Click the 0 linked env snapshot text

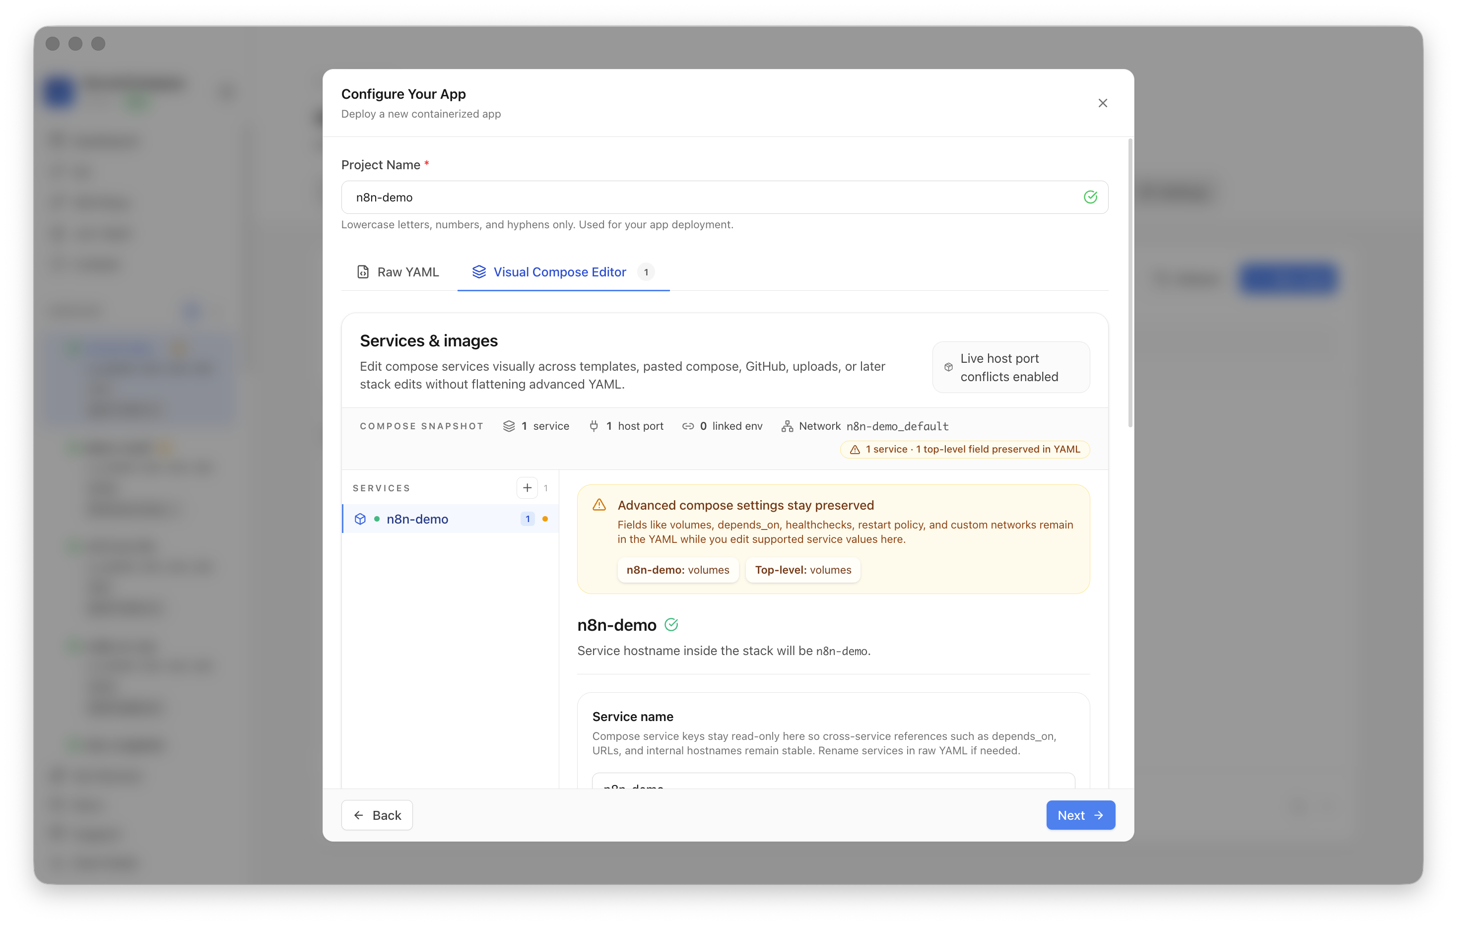(731, 426)
